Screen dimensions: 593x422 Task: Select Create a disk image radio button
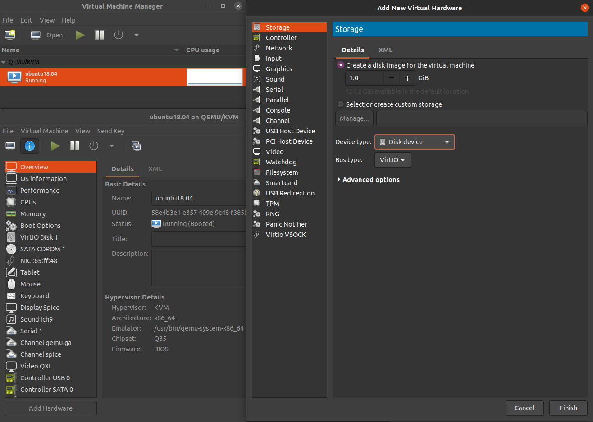click(341, 65)
